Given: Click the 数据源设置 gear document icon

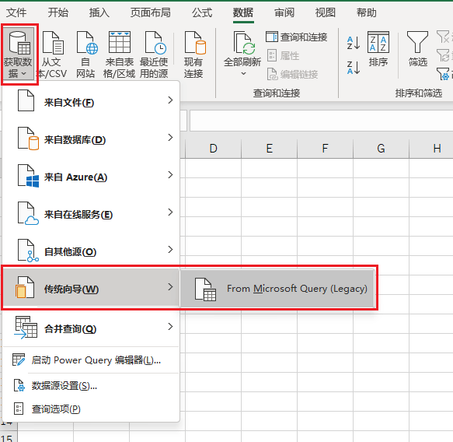Looking at the screenshot, I should pyautogui.click(x=19, y=386).
